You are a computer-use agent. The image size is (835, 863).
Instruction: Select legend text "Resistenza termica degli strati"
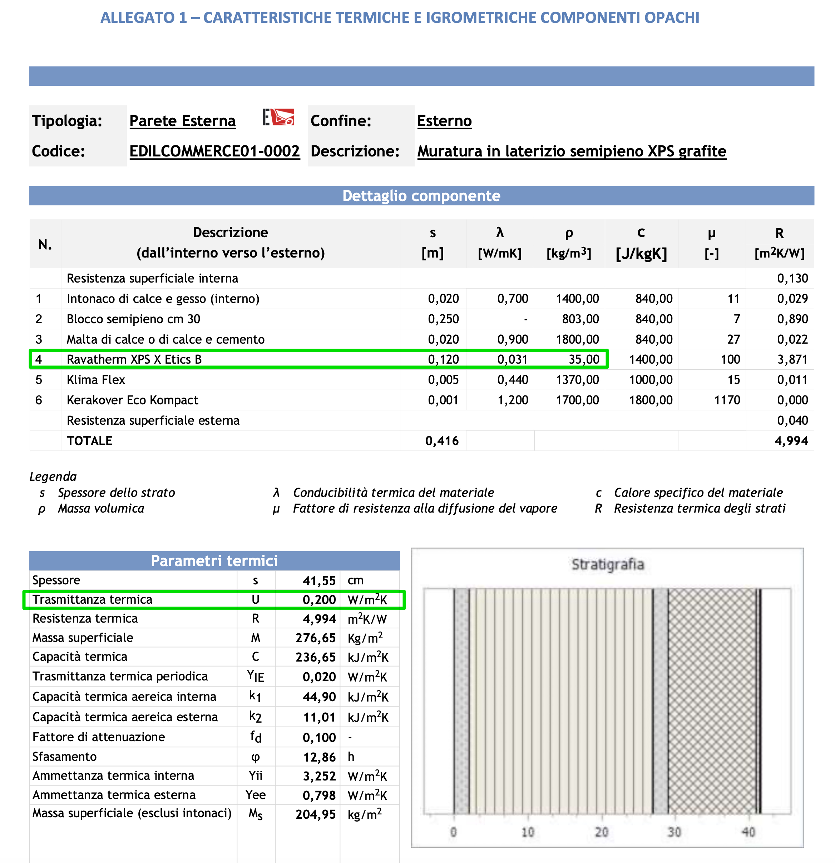pos(700,508)
